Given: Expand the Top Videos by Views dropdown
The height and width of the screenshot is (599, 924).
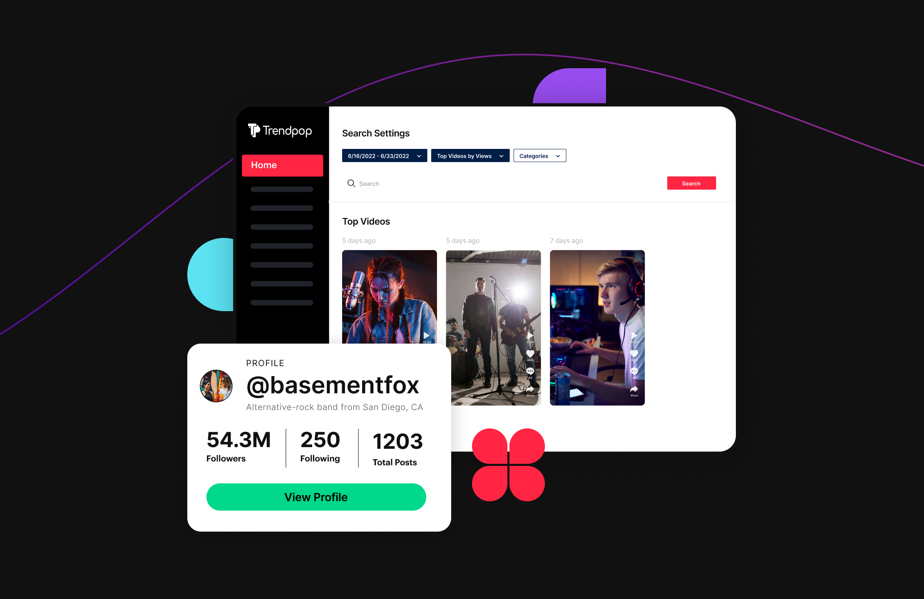Looking at the screenshot, I should [x=470, y=156].
